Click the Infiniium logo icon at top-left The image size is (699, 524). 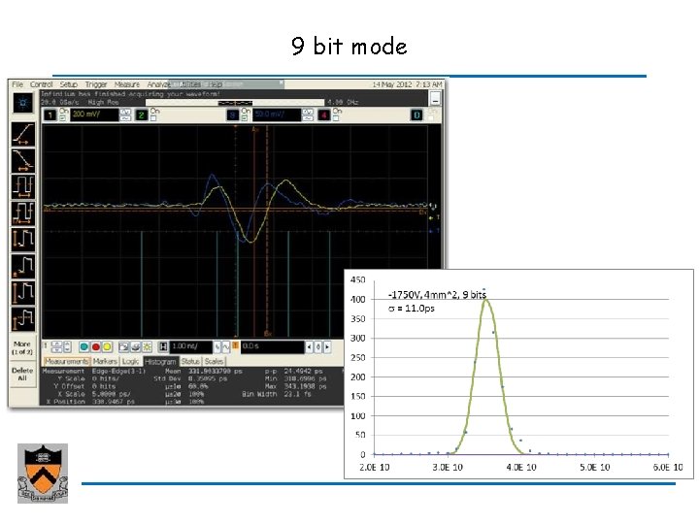(x=22, y=104)
